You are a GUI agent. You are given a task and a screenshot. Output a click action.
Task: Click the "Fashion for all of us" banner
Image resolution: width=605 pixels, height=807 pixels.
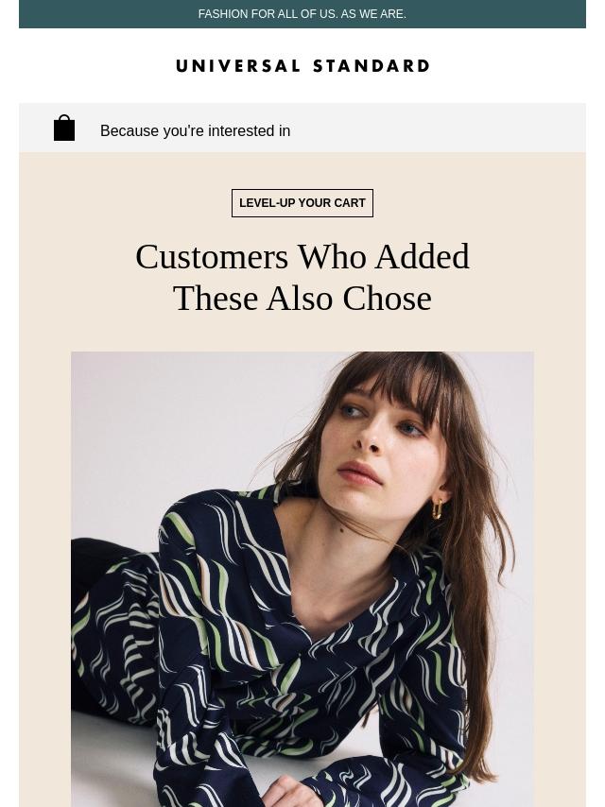(x=302, y=14)
